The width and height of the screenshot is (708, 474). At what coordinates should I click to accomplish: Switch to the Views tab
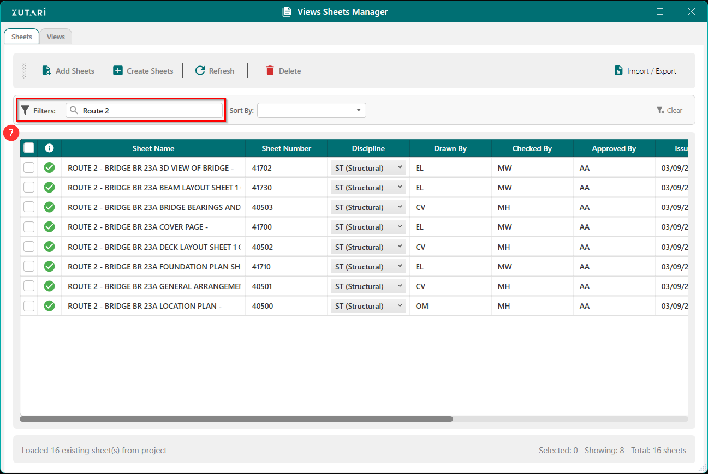56,37
